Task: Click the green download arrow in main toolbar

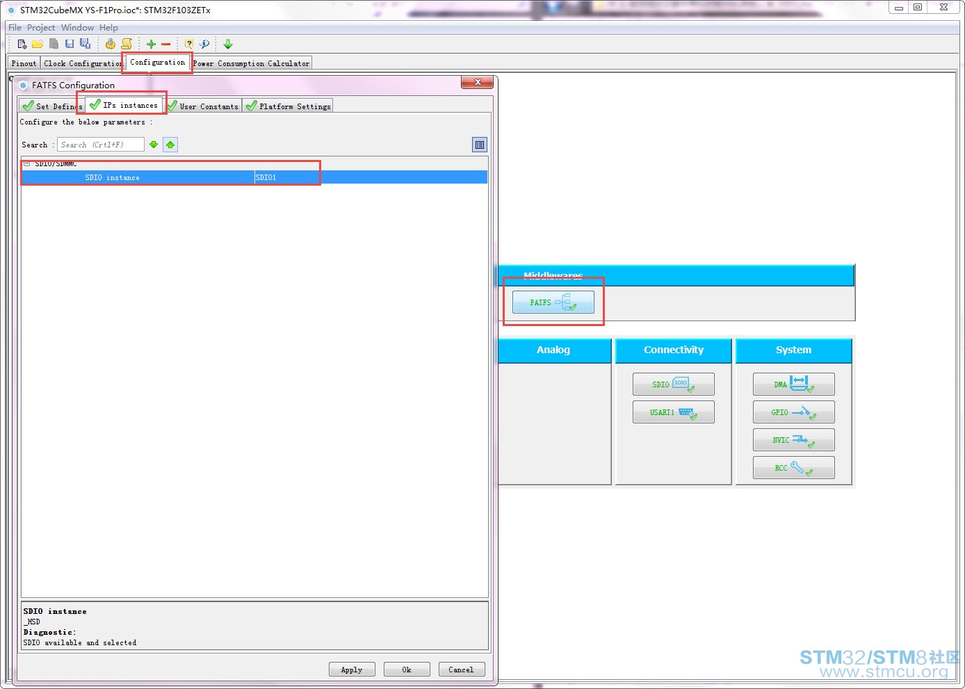Action: pos(228,44)
